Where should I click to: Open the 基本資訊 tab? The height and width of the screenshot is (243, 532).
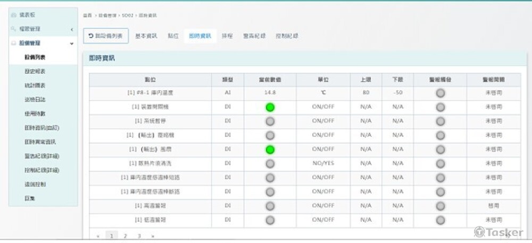(x=146, y=36)
